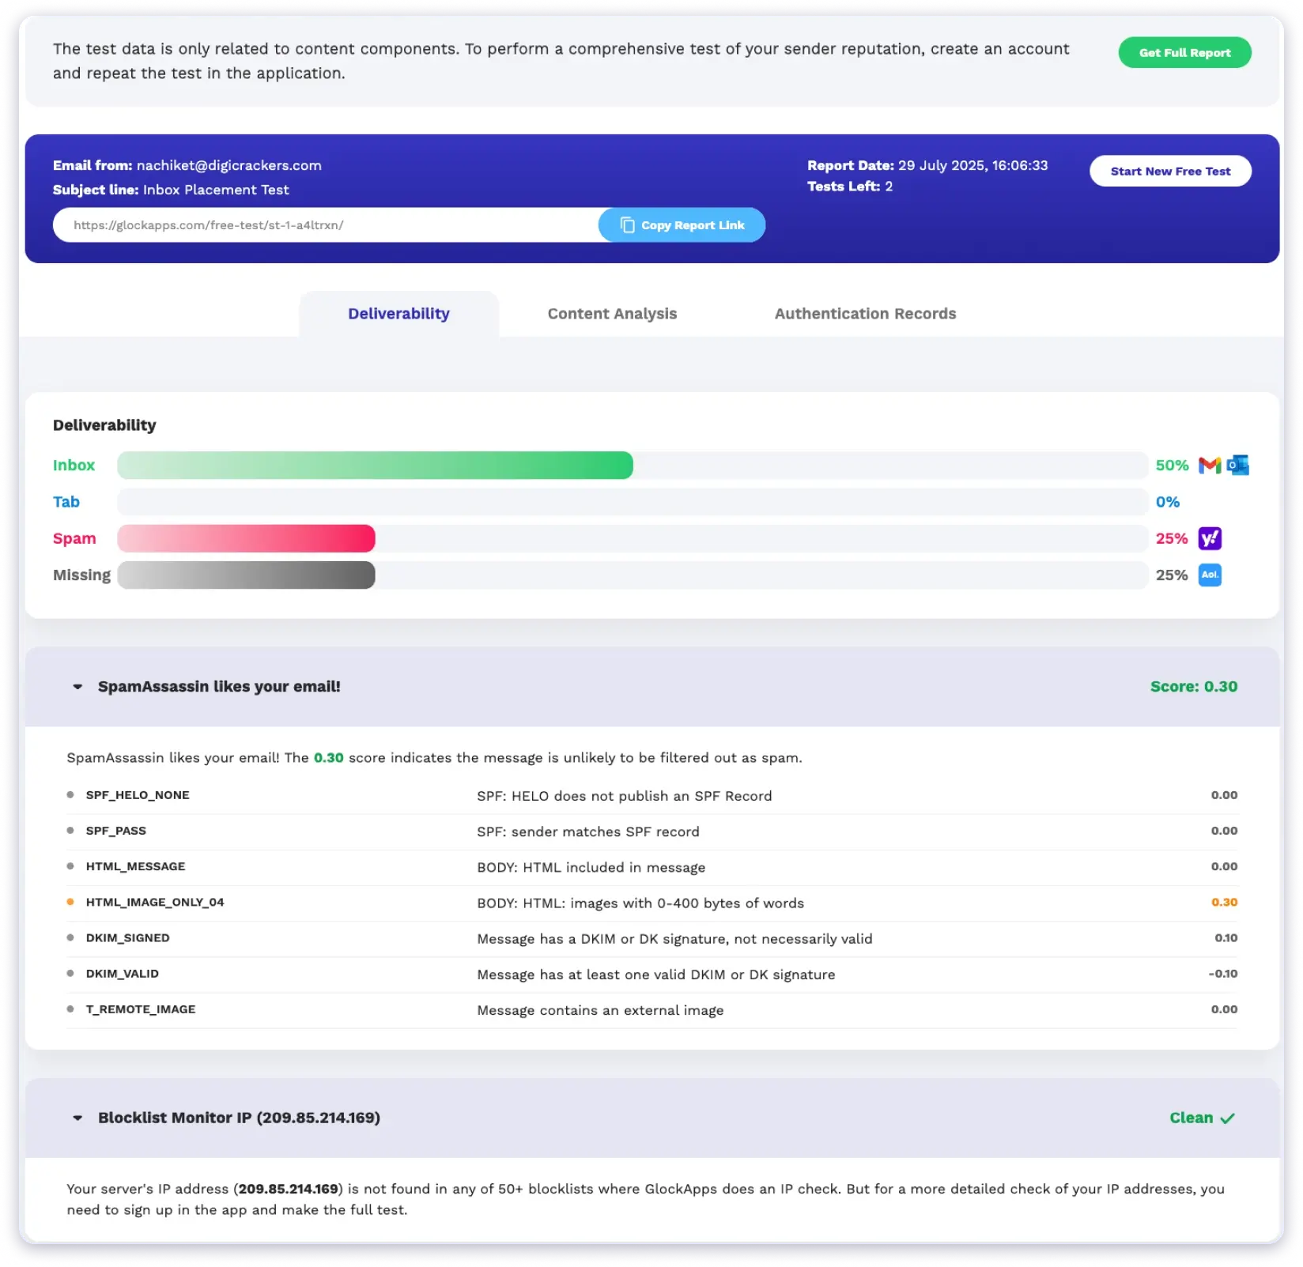Collapse the SpamAssassin likes your email section
Viewport: 1303px width, 1267px height.
click(77, 686)
